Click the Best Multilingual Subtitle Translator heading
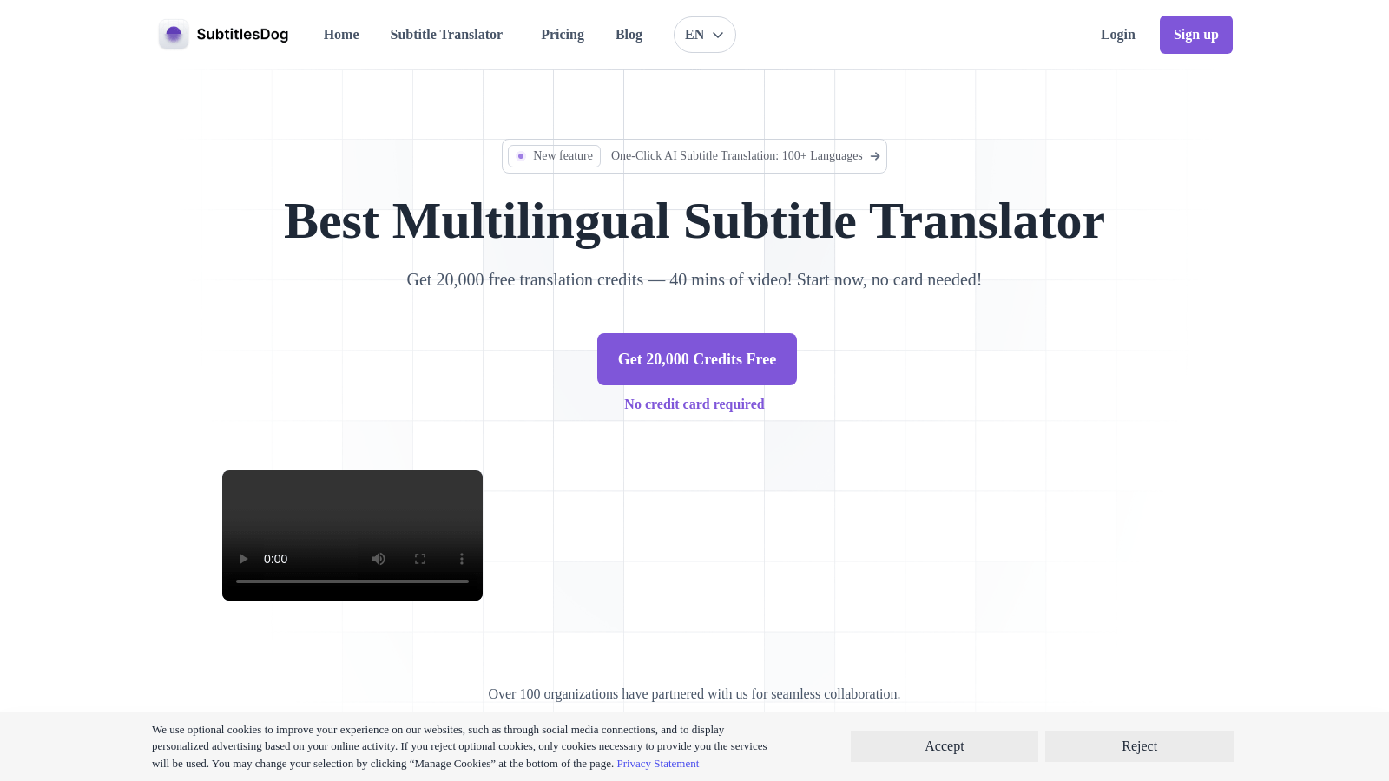This screenshot has width=1389, height=781. pyautogui.click(x=694, y=221)
